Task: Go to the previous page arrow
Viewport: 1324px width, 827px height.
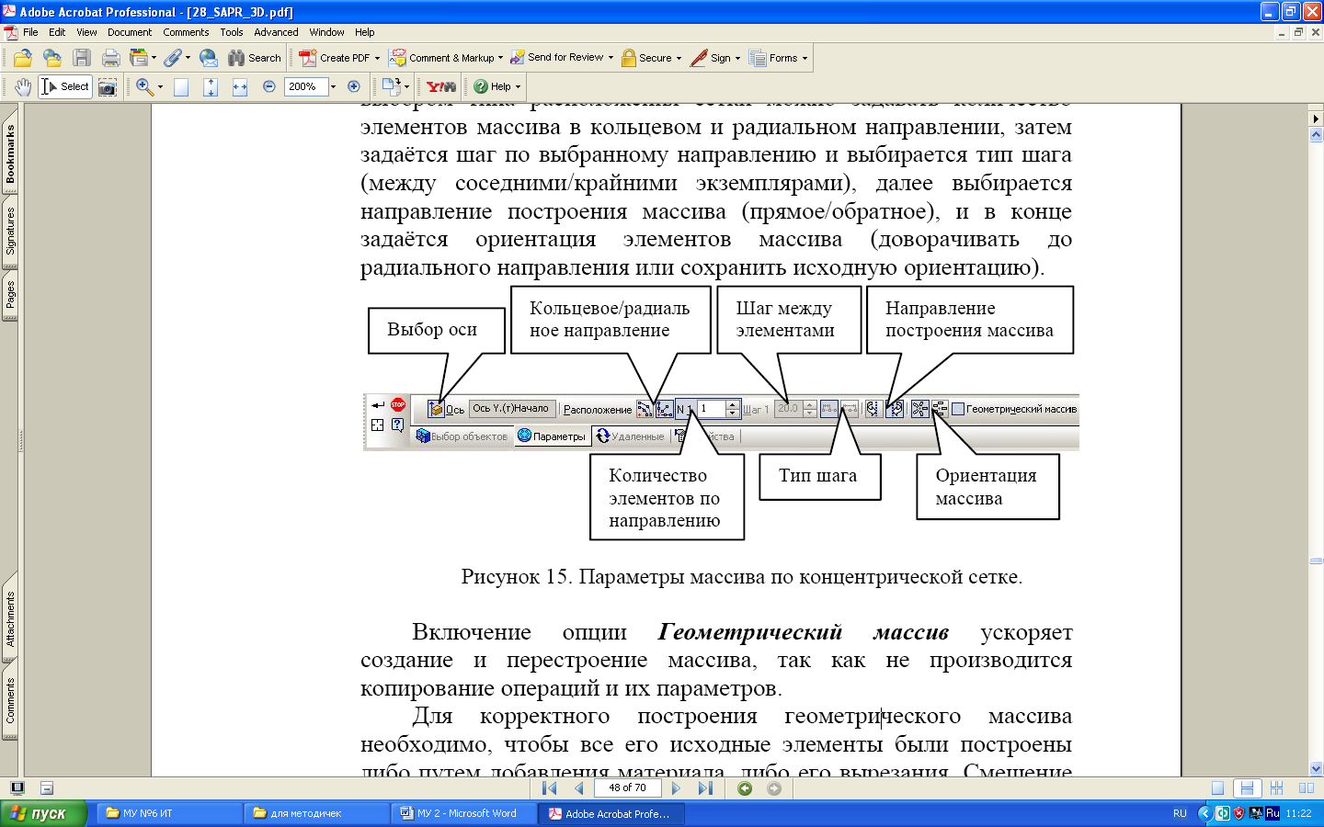Action: (x=578, y=788)
